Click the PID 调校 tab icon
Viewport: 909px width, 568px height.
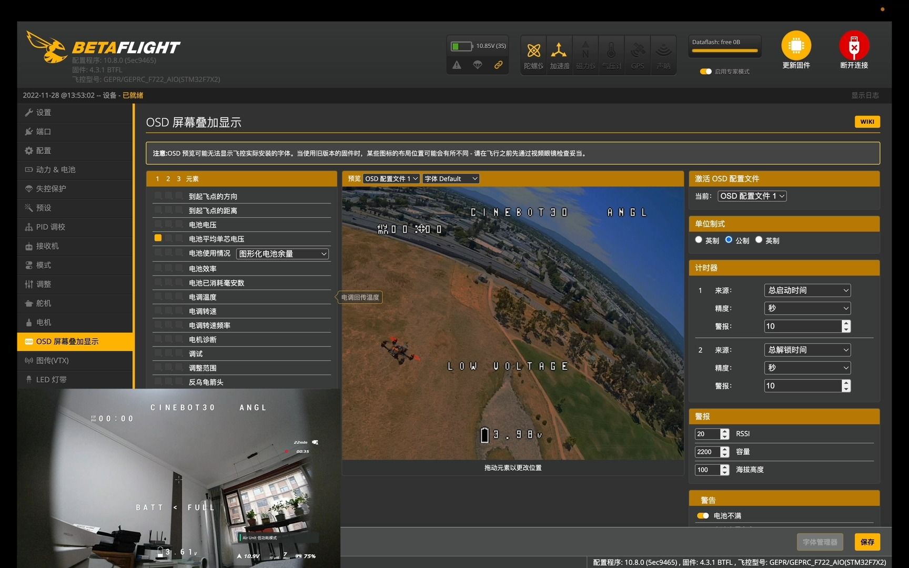pos(29,227)
